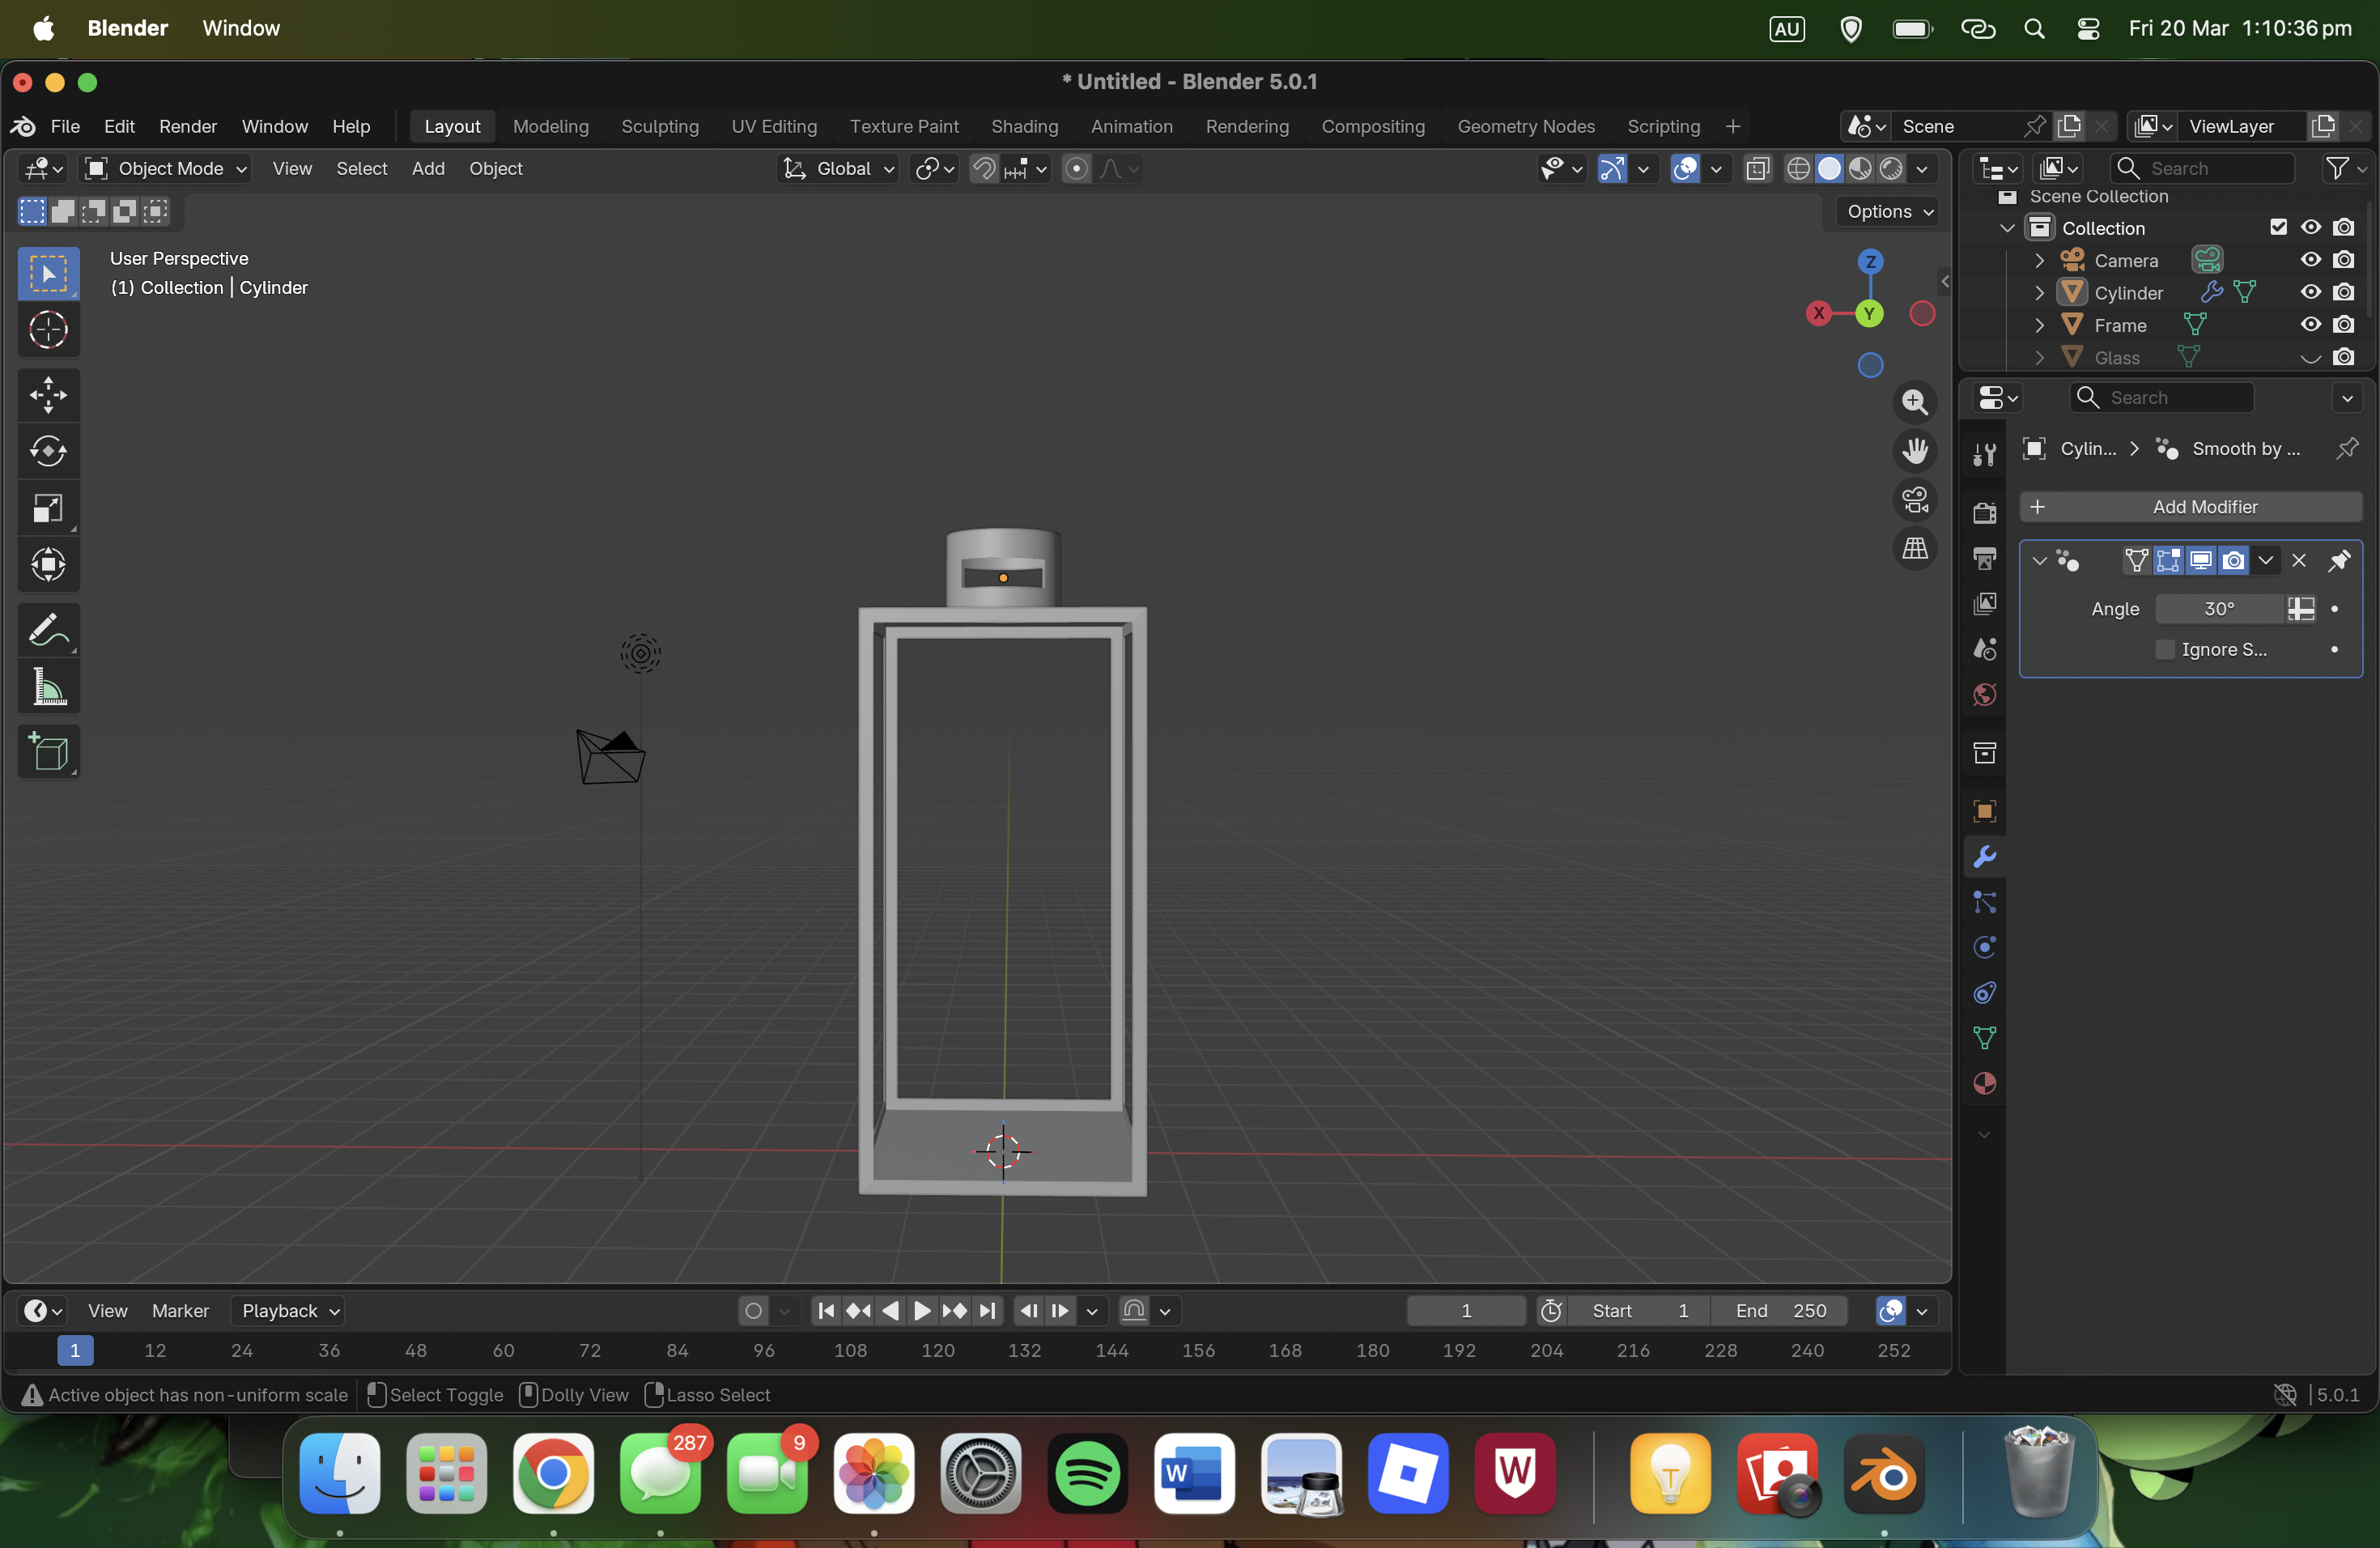The height and width of the screenshot is (1548, 2380).
Task: Select the Rotate tool
Action: pyautogui.click(x=48, y=451)
